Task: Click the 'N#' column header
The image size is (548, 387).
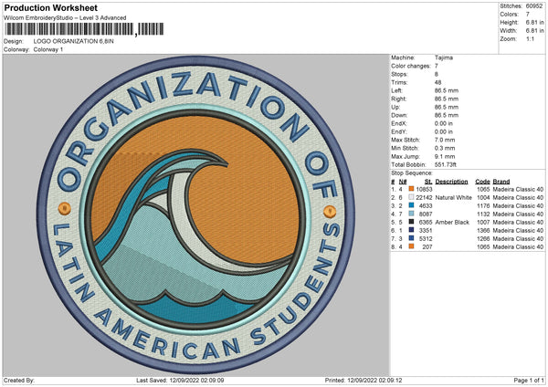Action: pyautogui.click(x=403, y=182)
